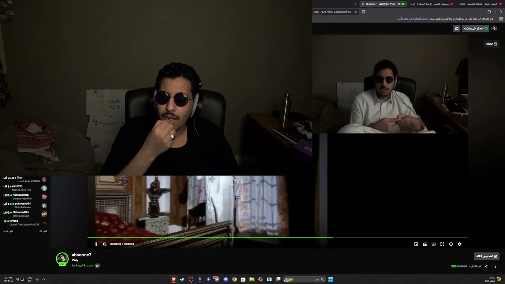Show hidden system tray icons
The width and height of the screenshot is (505, 284).
(x=43, y=279)
